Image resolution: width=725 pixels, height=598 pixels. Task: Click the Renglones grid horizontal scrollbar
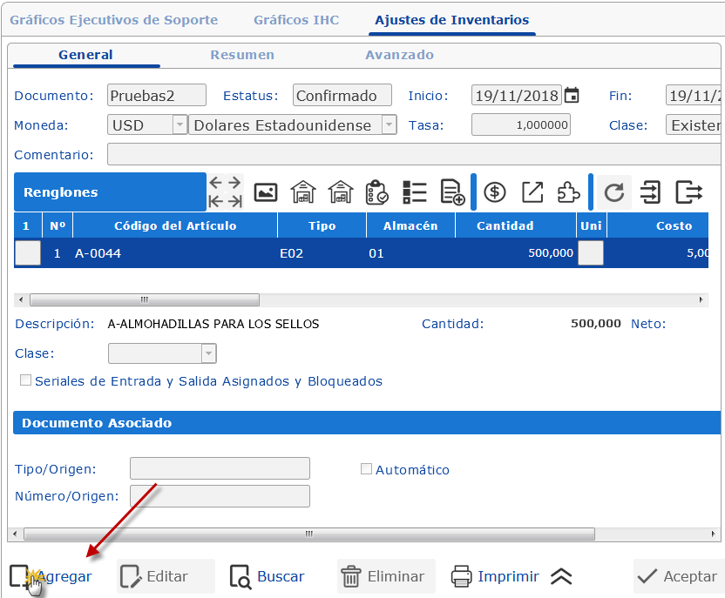pos(144,299)
